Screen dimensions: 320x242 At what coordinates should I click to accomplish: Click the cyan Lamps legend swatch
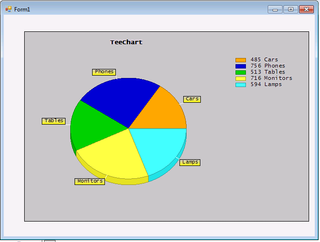click(241, 85)
